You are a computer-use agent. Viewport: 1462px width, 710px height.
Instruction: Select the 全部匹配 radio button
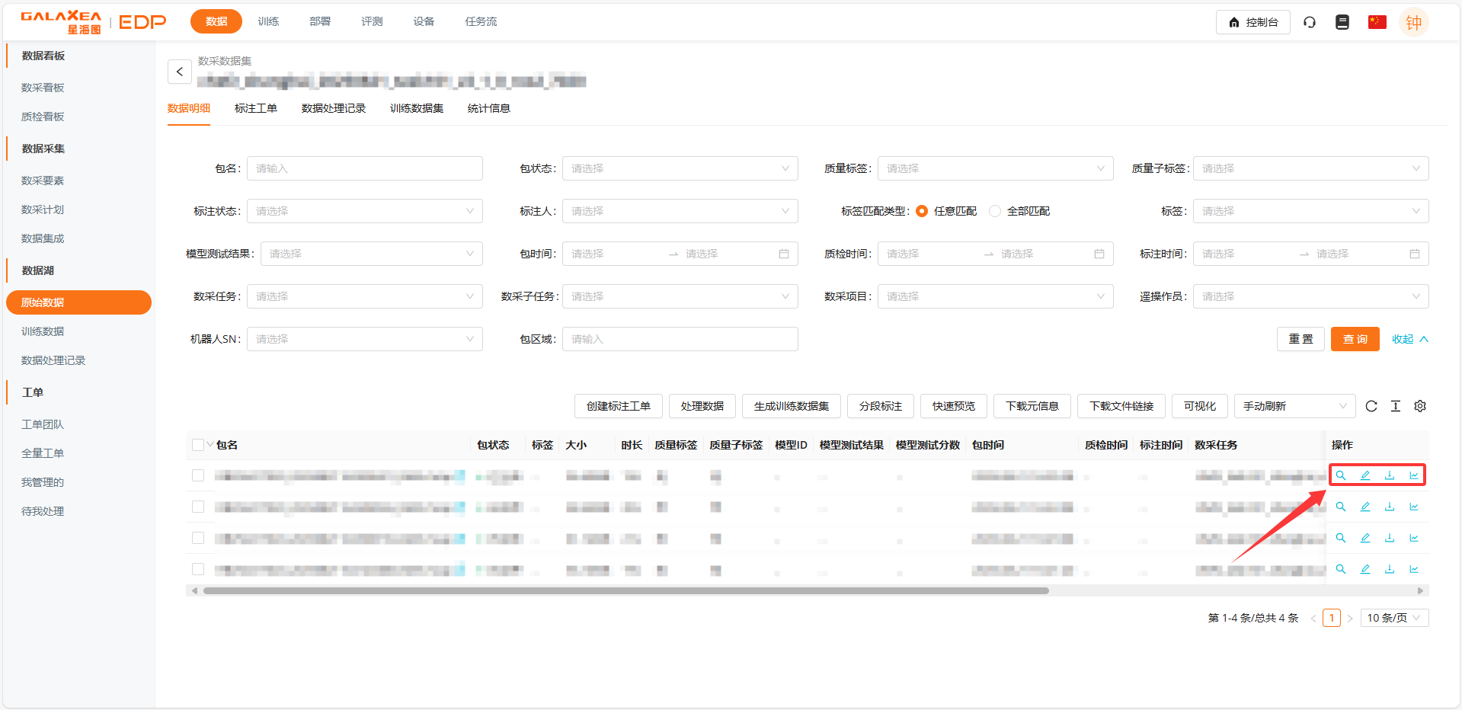point(995,211)
